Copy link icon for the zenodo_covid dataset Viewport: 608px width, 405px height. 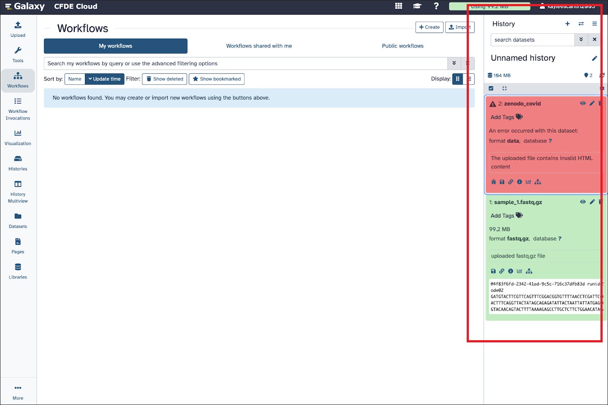coord(511,182)
